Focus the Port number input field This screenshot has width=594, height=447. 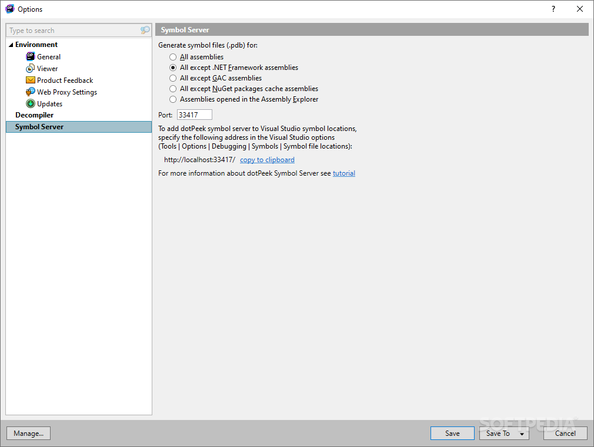click(194, 115)
